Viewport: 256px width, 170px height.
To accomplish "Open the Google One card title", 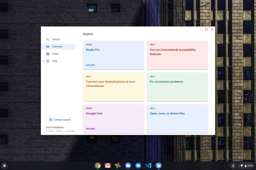I will (94, 113).
